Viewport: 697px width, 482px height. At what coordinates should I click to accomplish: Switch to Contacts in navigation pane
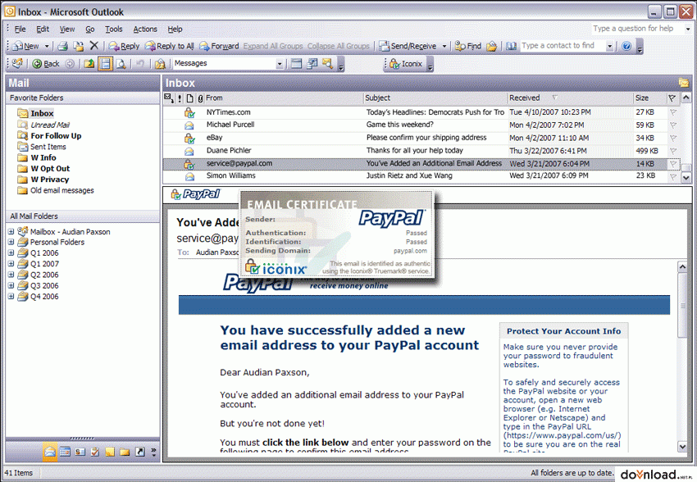(x=80, y=452)
